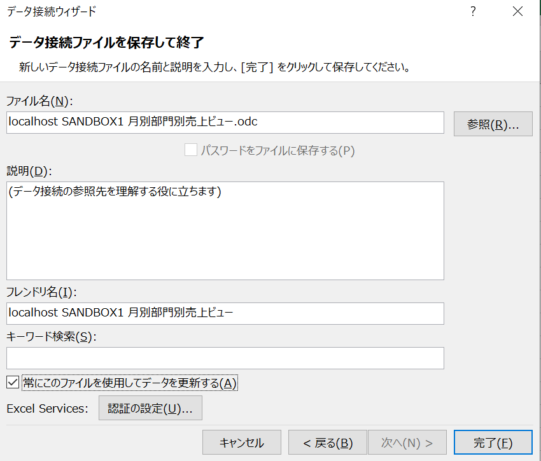Go back using the 戻る button
541x461 pixels.
tap(327, 442)
